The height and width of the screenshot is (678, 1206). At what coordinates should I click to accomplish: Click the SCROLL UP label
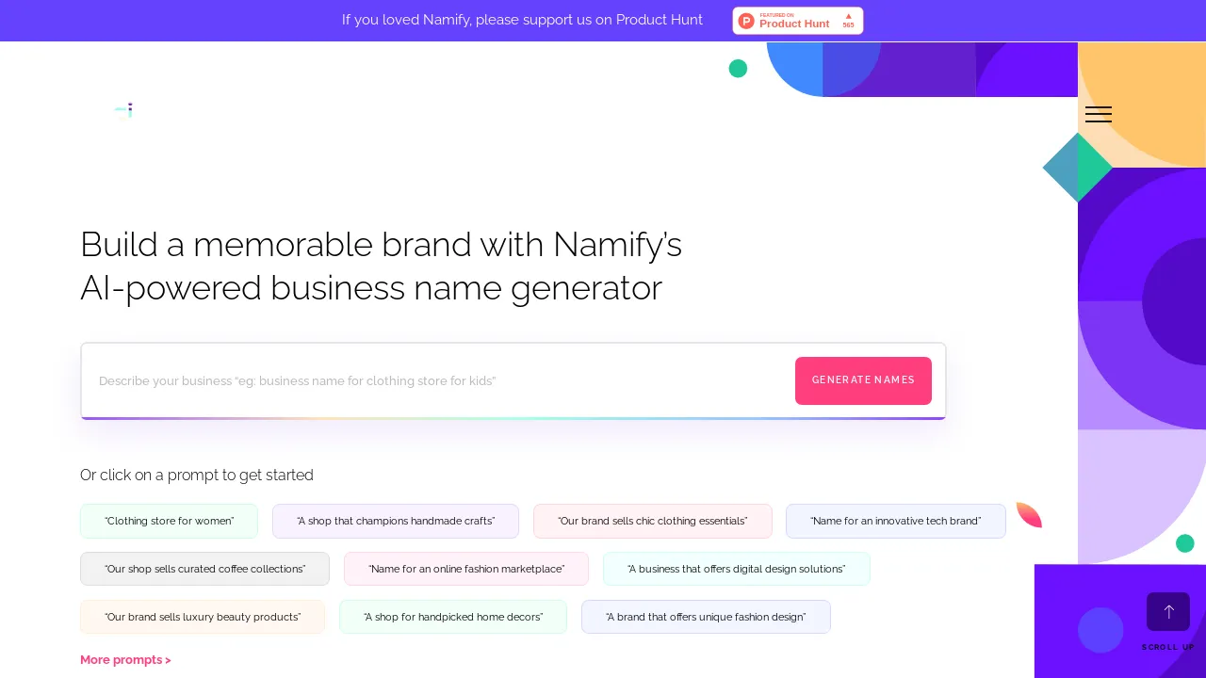tap(1168, 648)
